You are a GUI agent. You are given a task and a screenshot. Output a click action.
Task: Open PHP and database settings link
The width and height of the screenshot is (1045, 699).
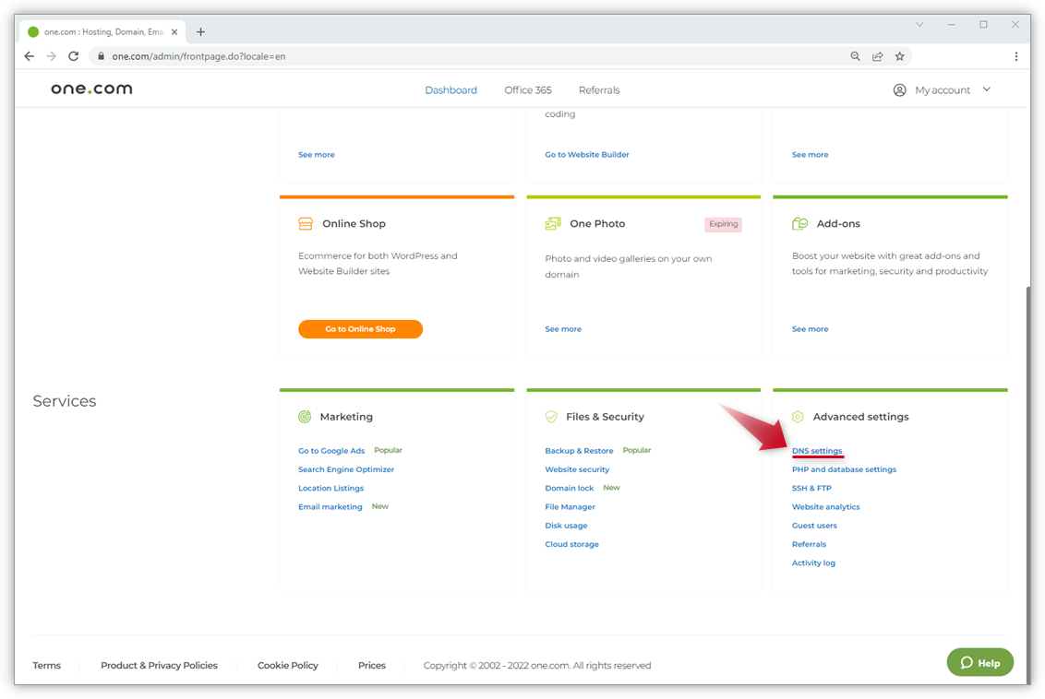coord(845,469)
